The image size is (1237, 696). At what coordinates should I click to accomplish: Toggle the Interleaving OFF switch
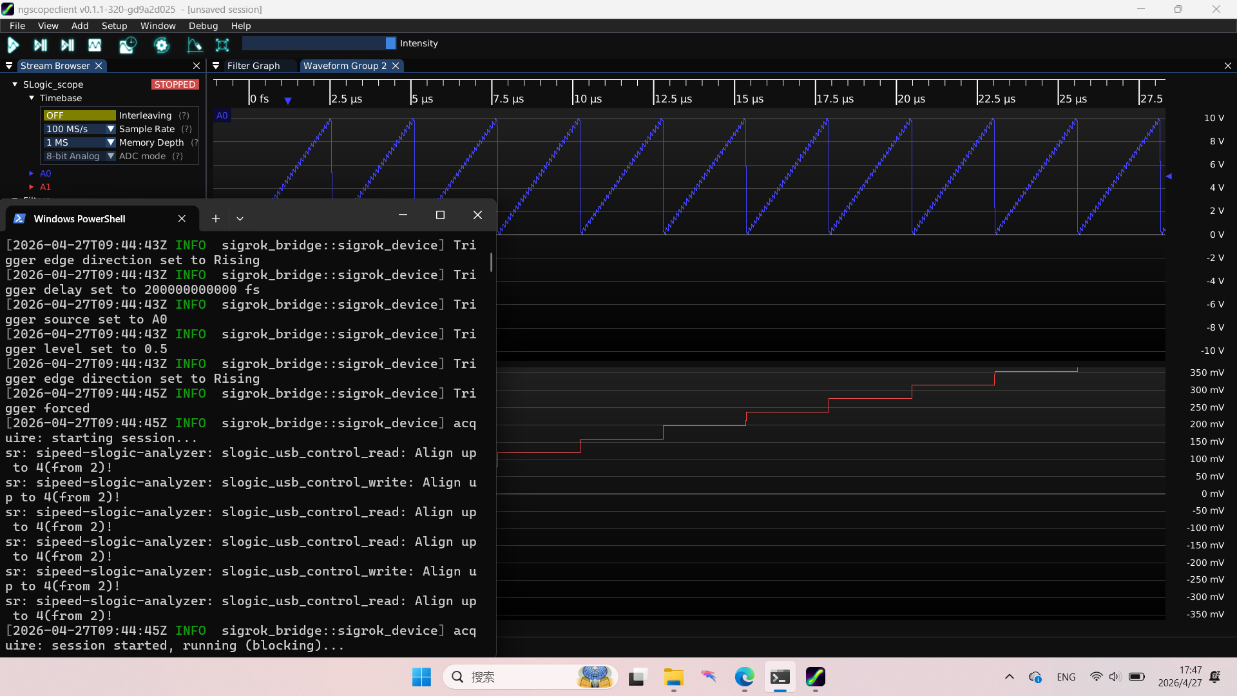[79, 115]
